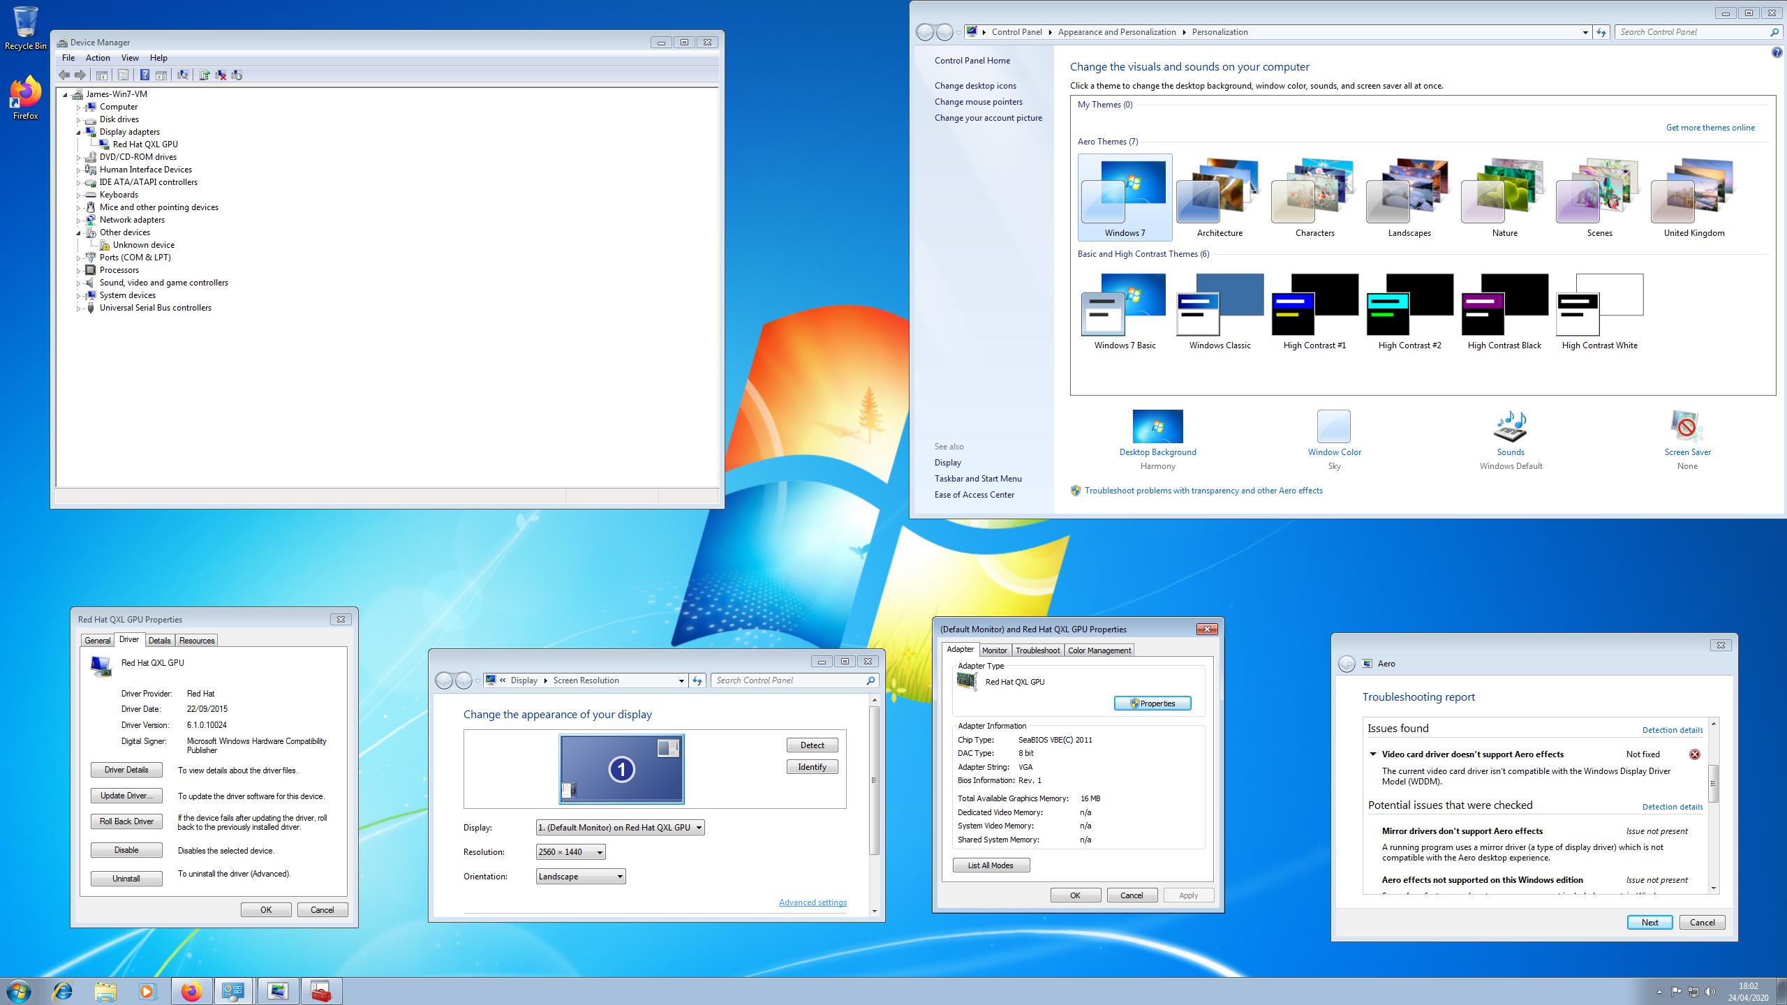The image size is (1787, 1005).
Task: Click blue Help question mark toolbar icon
Action: click(x=144, y=75)
